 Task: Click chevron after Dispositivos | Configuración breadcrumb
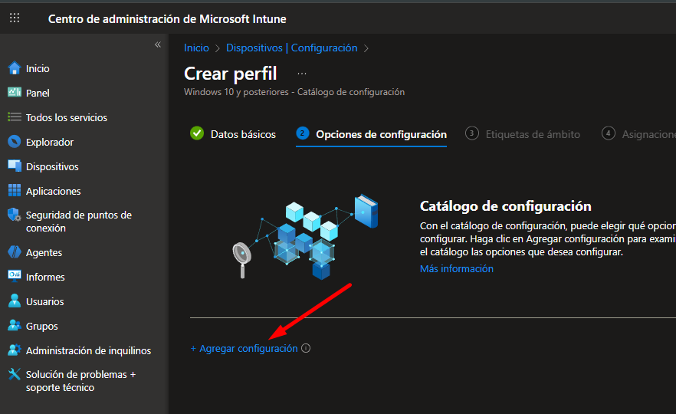click(366, 48)
